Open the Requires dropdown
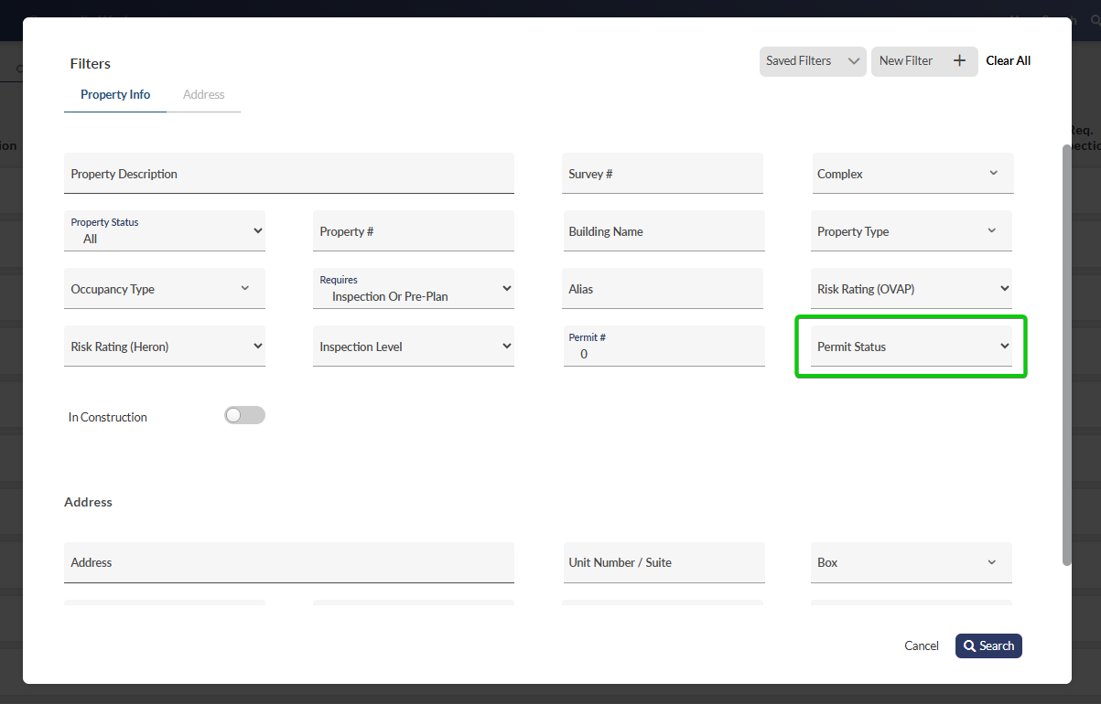1101x704 pixels. [x=414, y=289]
